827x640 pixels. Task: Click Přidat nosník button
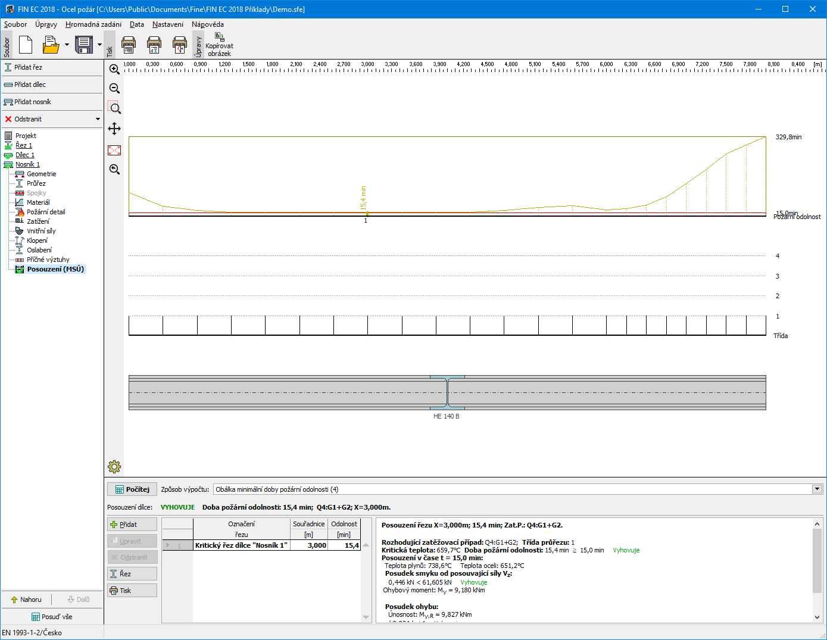pos(52,102)
